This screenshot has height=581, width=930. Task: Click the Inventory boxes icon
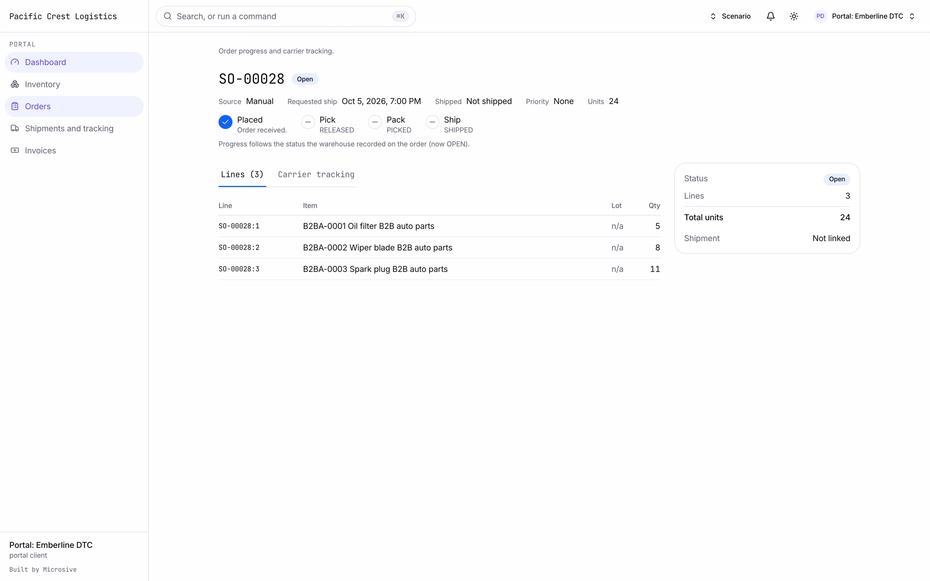[x=15, y=84]
